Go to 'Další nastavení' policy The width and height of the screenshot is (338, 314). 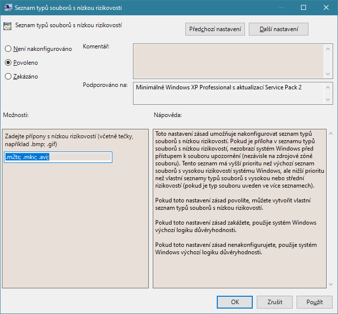pos(278,29)
